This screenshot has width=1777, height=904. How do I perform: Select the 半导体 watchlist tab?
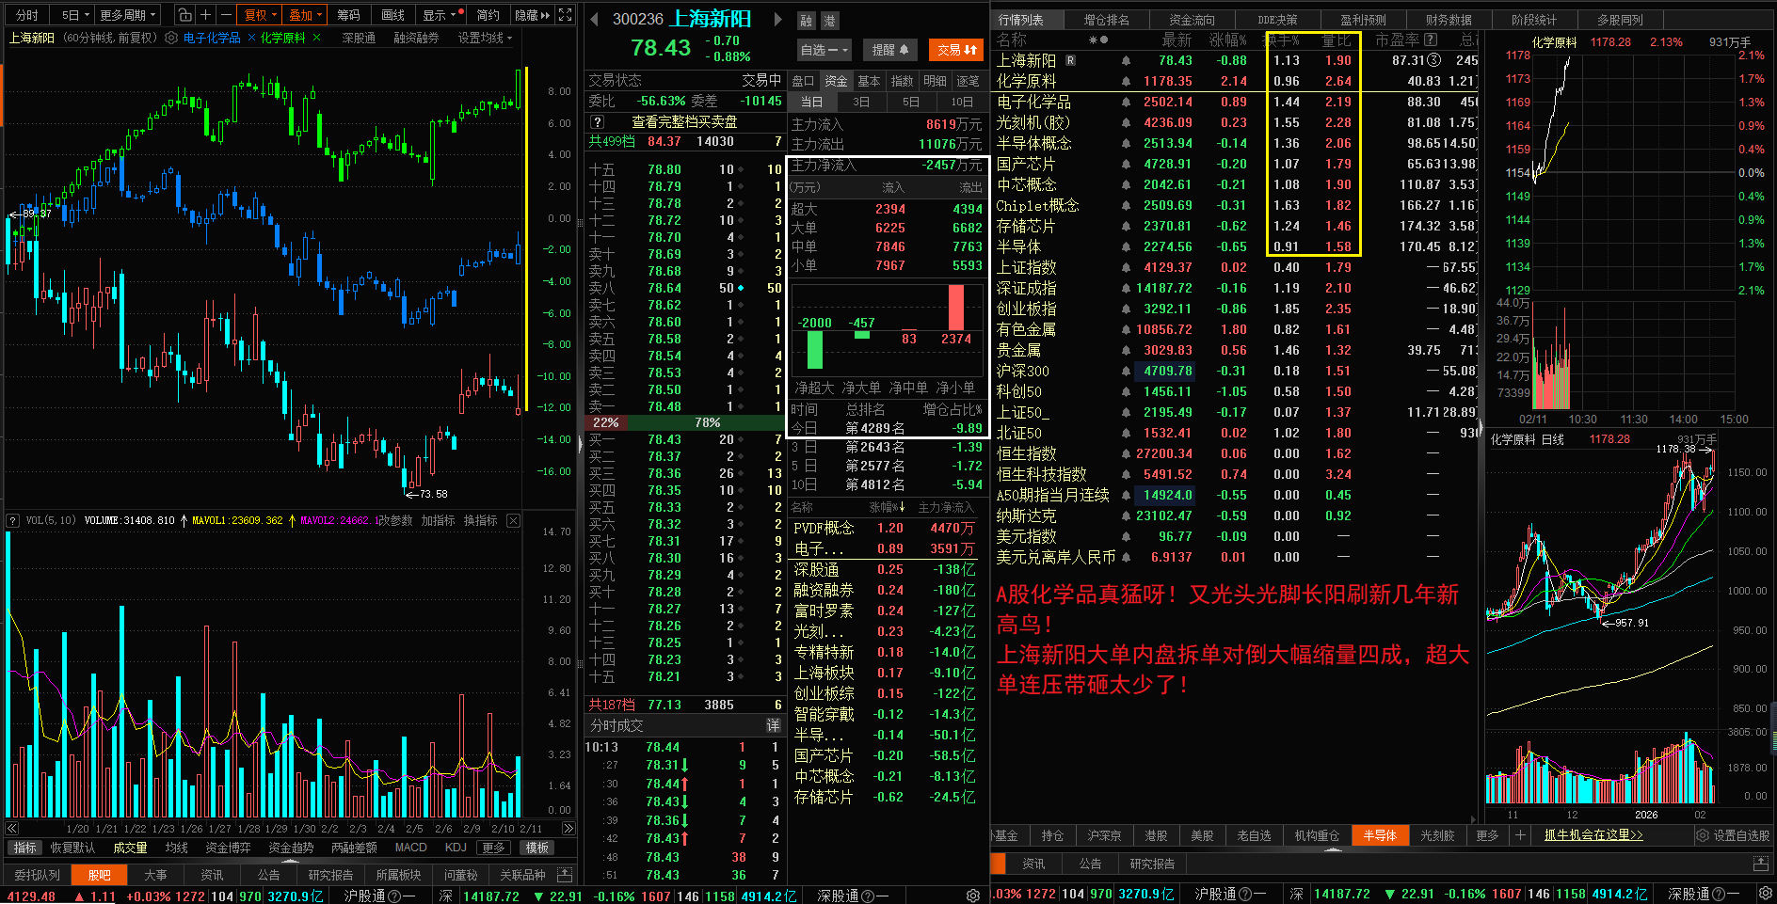1380,835
